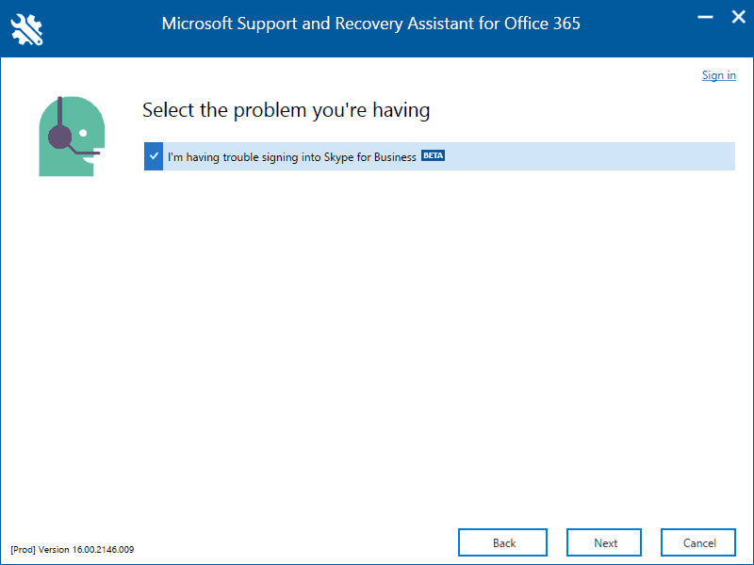
Task: Uncheck the Skype for Business sign-in checkbox
Action: tap(154, 156)
